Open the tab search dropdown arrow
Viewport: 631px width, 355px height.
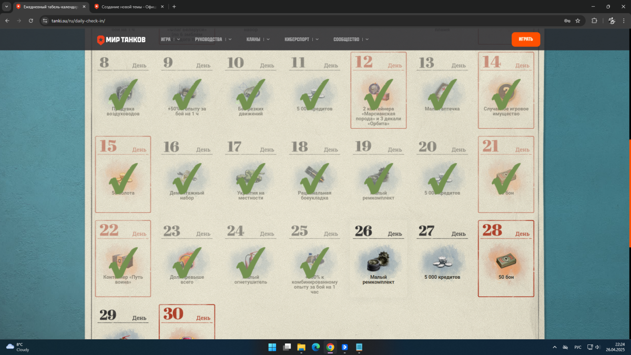(x=6, y=6)
